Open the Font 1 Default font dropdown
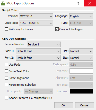The image size is (96, 110). tap(38, 51)
